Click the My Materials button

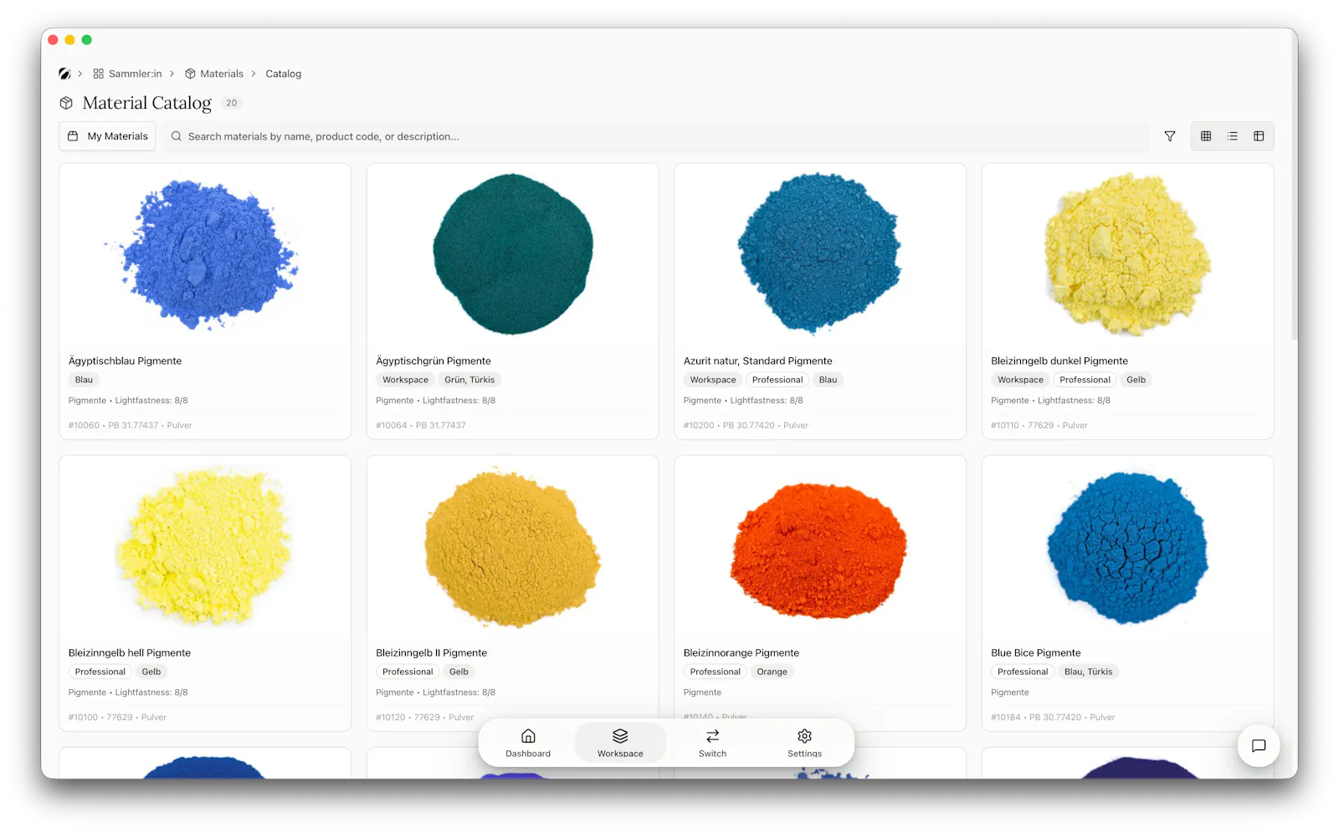(107, 136)
